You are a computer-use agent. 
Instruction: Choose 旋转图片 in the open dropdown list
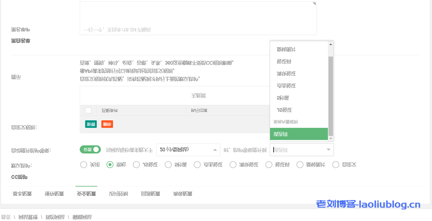[x=286, y=49]
